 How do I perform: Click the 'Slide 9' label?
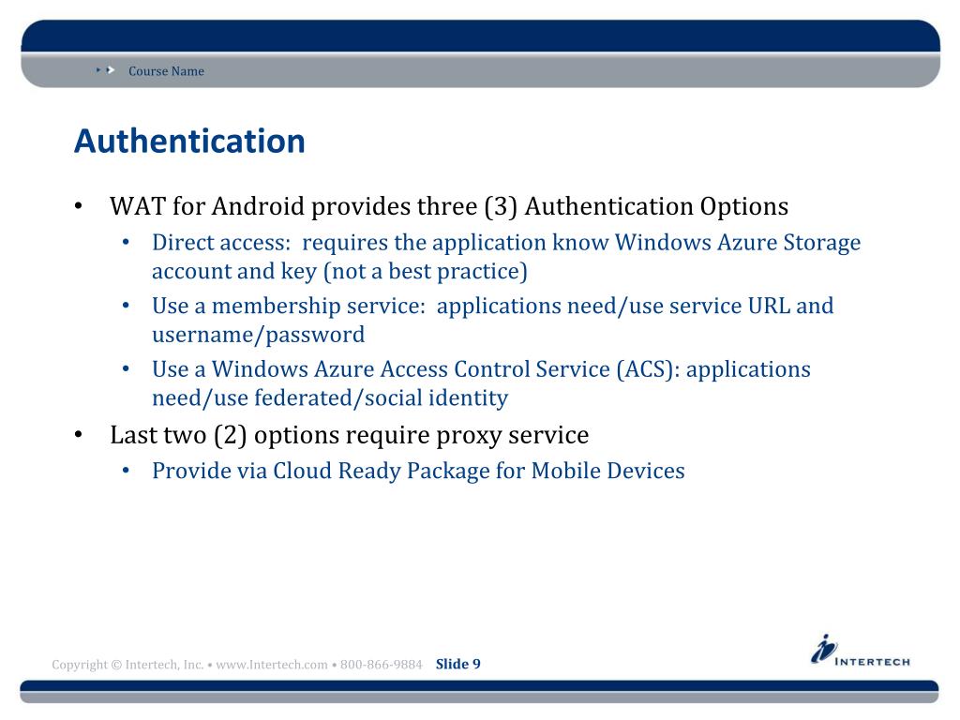tap(457, 665)
